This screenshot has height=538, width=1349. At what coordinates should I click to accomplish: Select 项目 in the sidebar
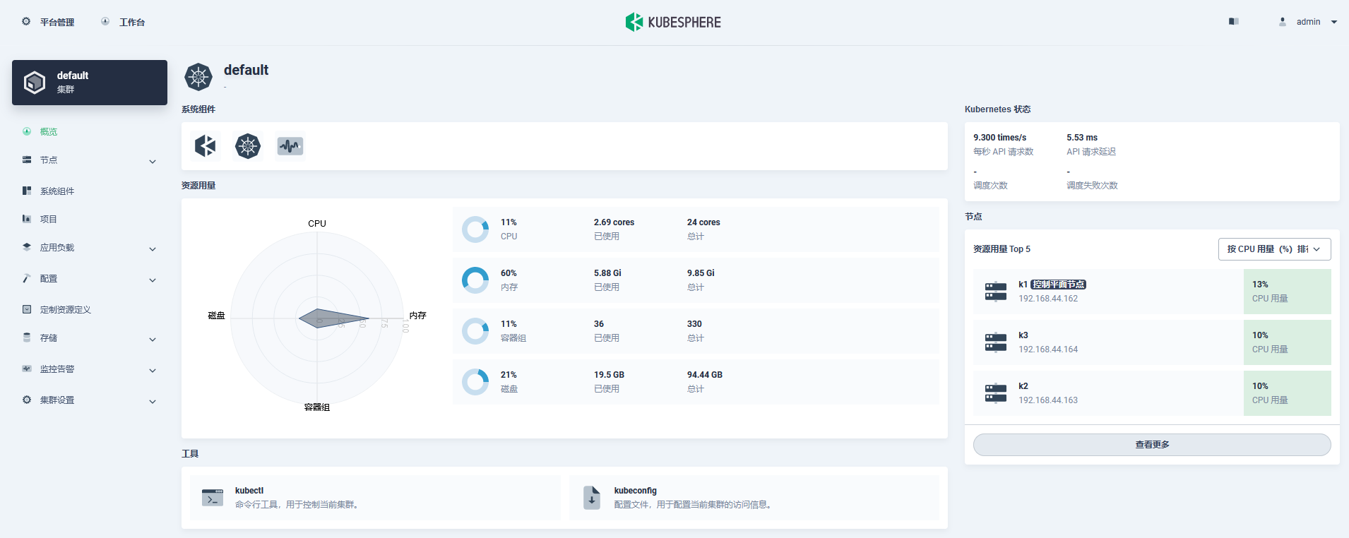coord(49,219)
